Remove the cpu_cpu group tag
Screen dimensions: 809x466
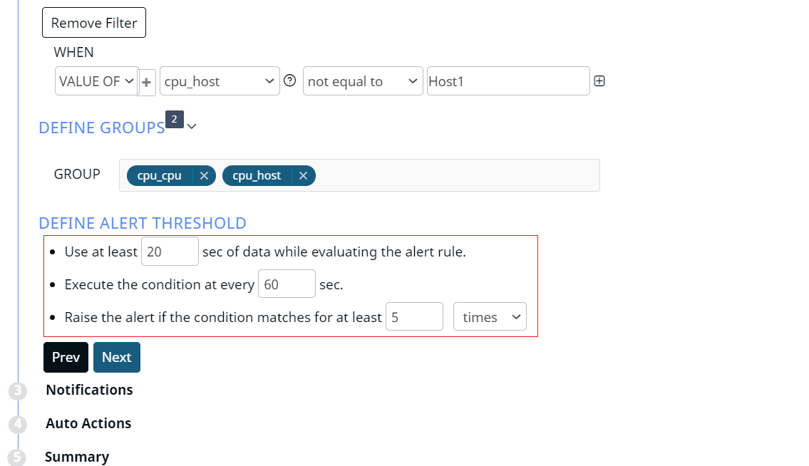click(x=205, y=175)
